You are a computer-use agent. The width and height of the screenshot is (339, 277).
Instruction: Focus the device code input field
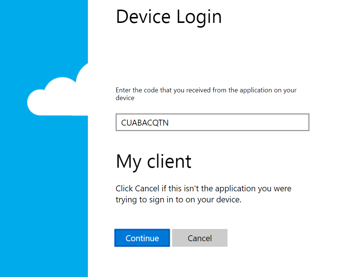[213, 122]
